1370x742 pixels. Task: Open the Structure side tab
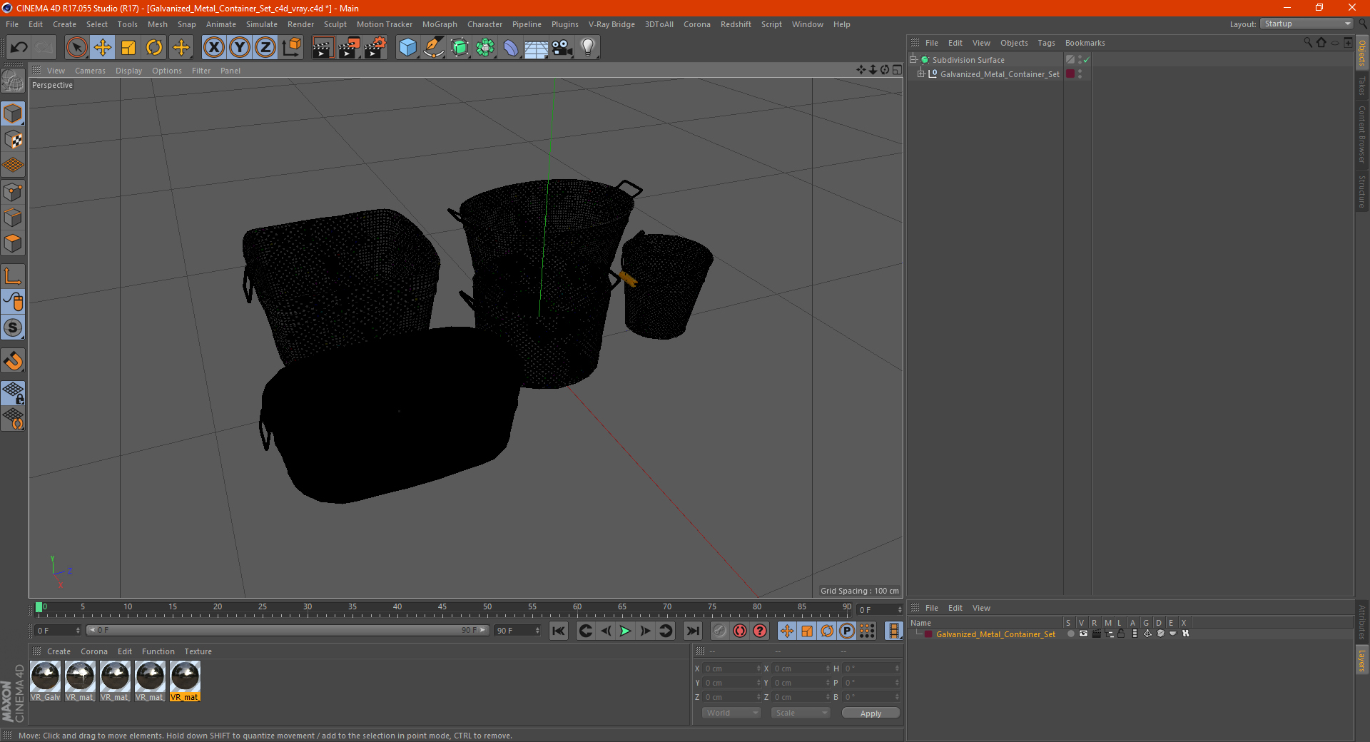click(x=1362, y=191)
